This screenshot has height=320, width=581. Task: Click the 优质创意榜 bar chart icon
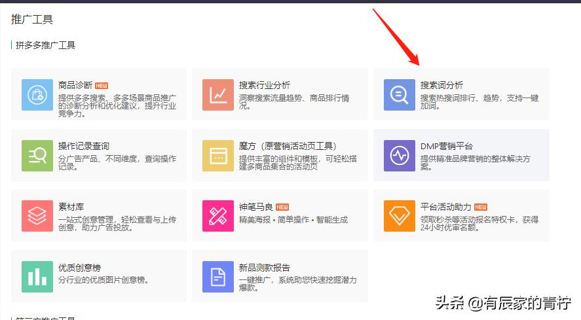point(37,277)
